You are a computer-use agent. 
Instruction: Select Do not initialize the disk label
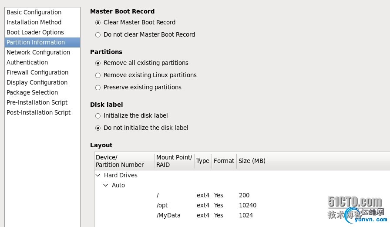point(98,128)
